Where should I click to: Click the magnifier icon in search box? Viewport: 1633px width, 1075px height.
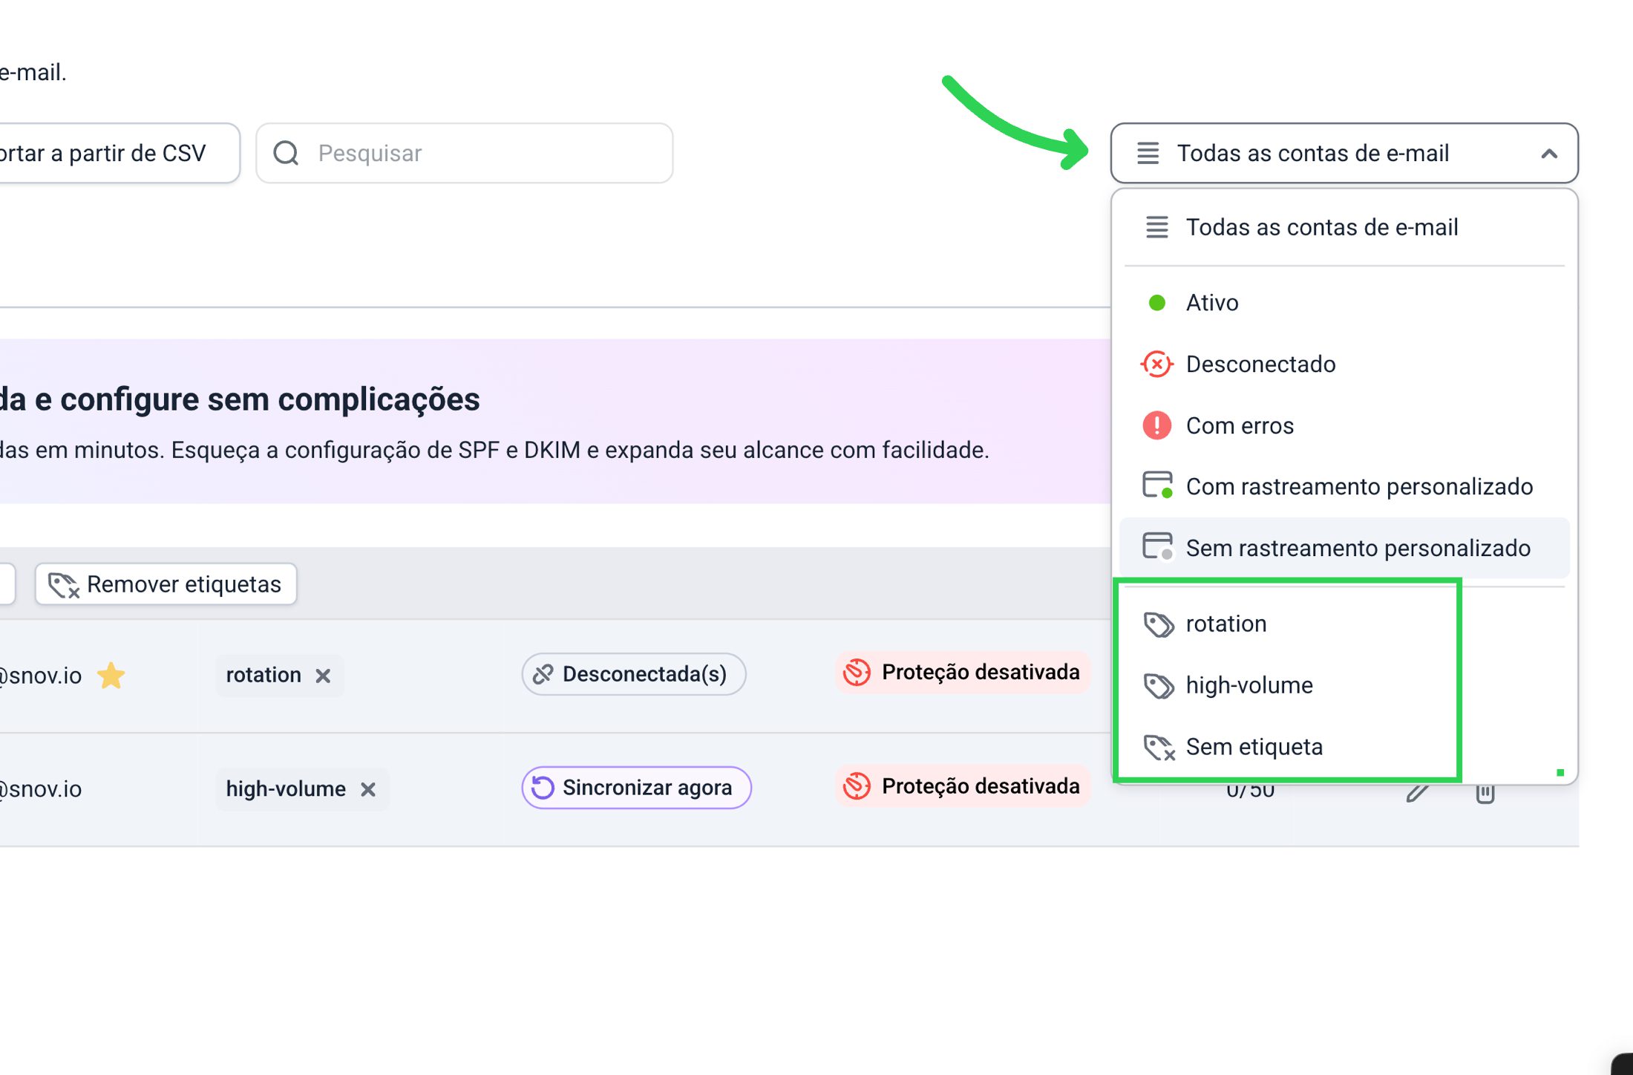click(x=286, y=153)
